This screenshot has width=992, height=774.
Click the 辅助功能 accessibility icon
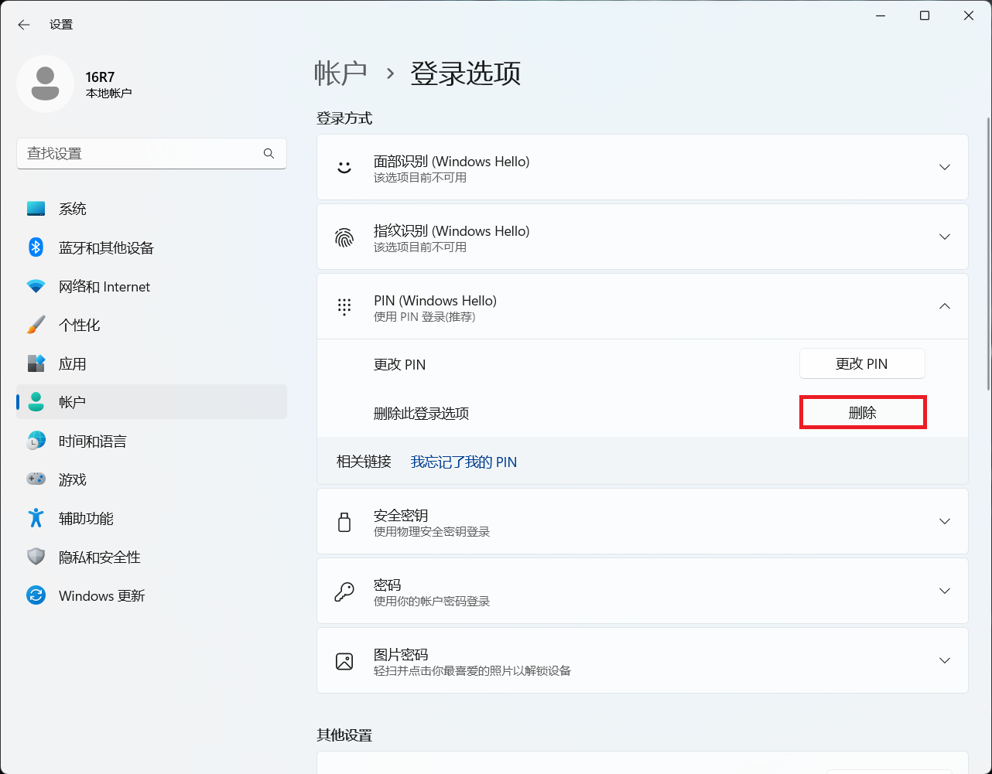coord(36,518)
